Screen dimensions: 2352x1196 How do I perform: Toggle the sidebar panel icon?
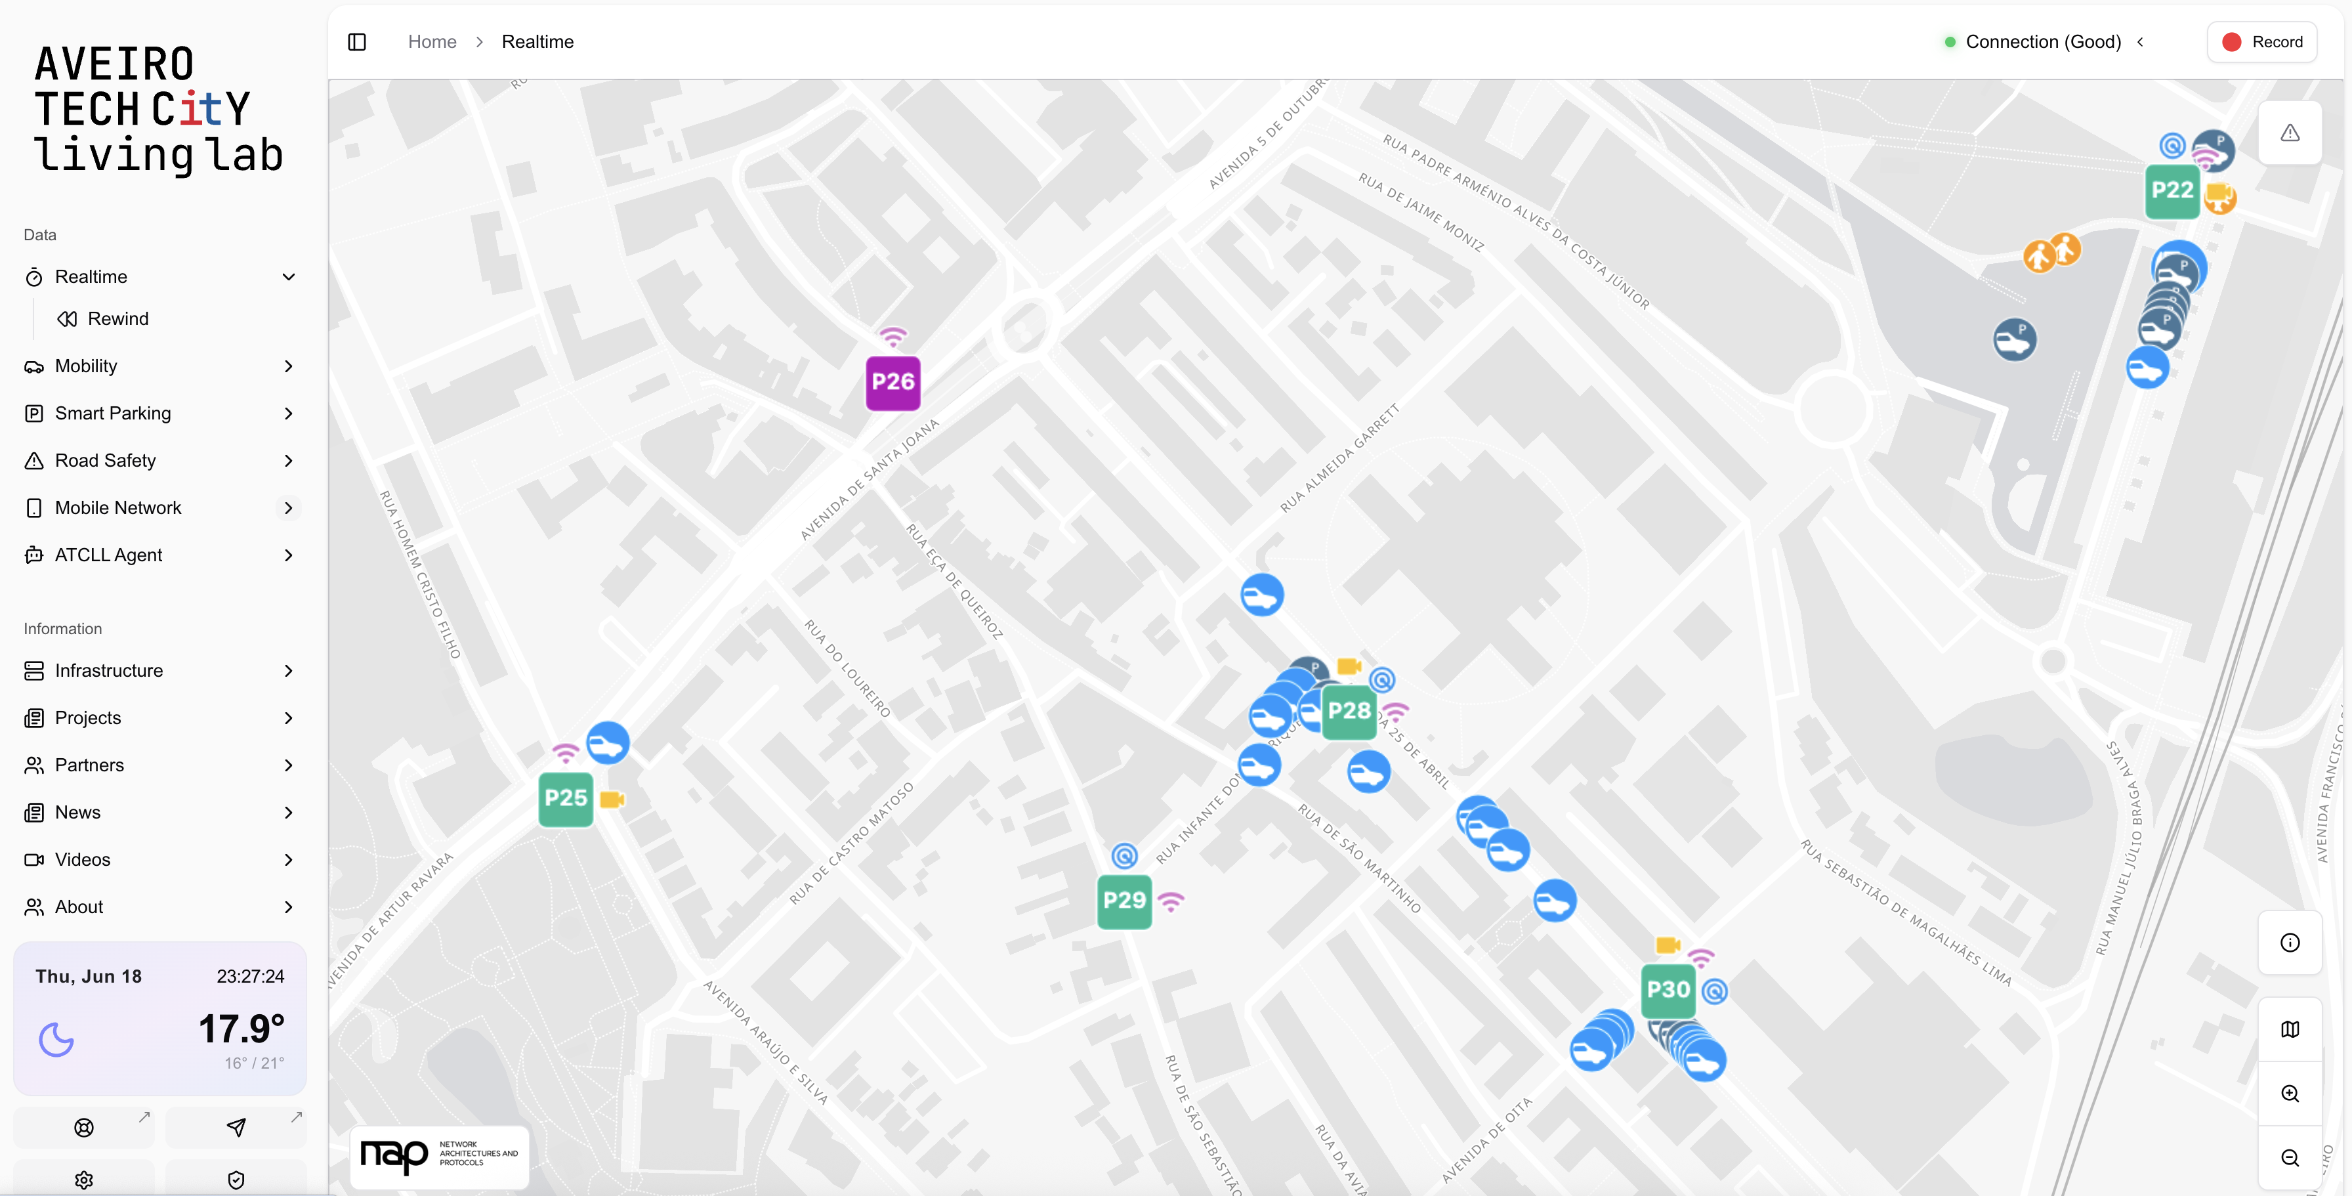coord(357,42)
